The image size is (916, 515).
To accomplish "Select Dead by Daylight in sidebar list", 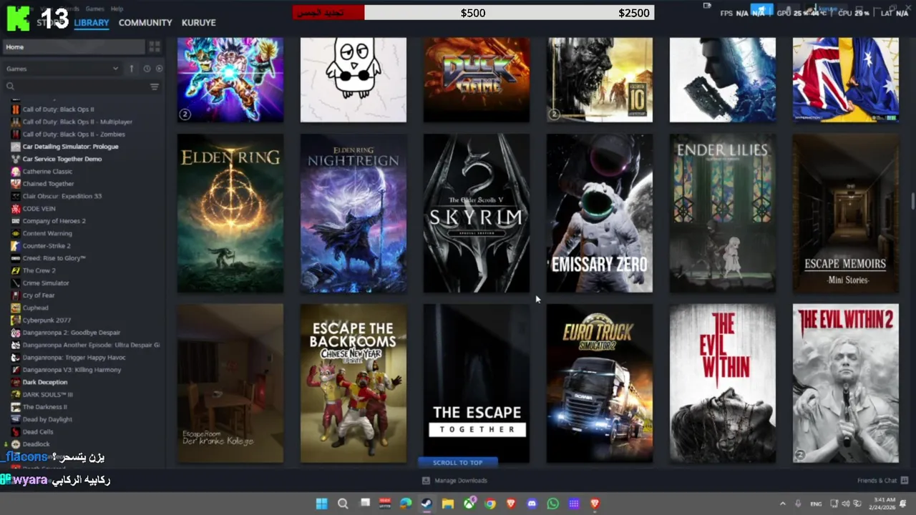I will click(47, 420).
